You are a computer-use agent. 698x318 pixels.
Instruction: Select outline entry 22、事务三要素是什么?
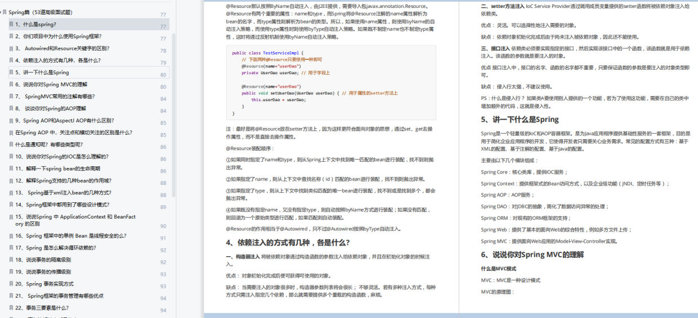tap(42, 308)
